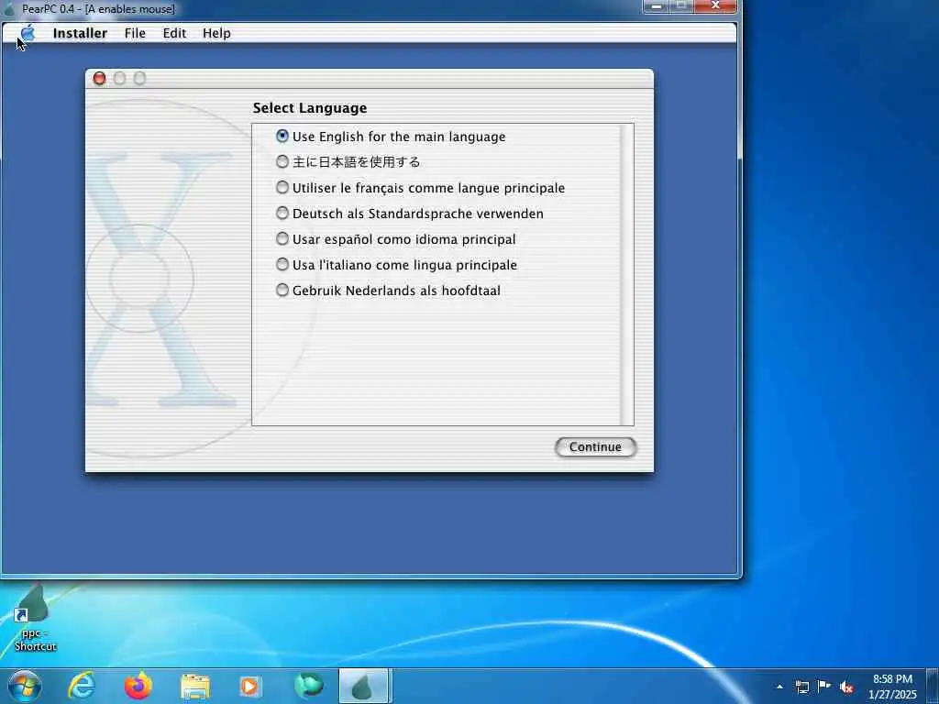Open Windows Media Player taskbar icon
This screenshot has width=939, height=704.
pyautogui.click(x=249, y=687)
